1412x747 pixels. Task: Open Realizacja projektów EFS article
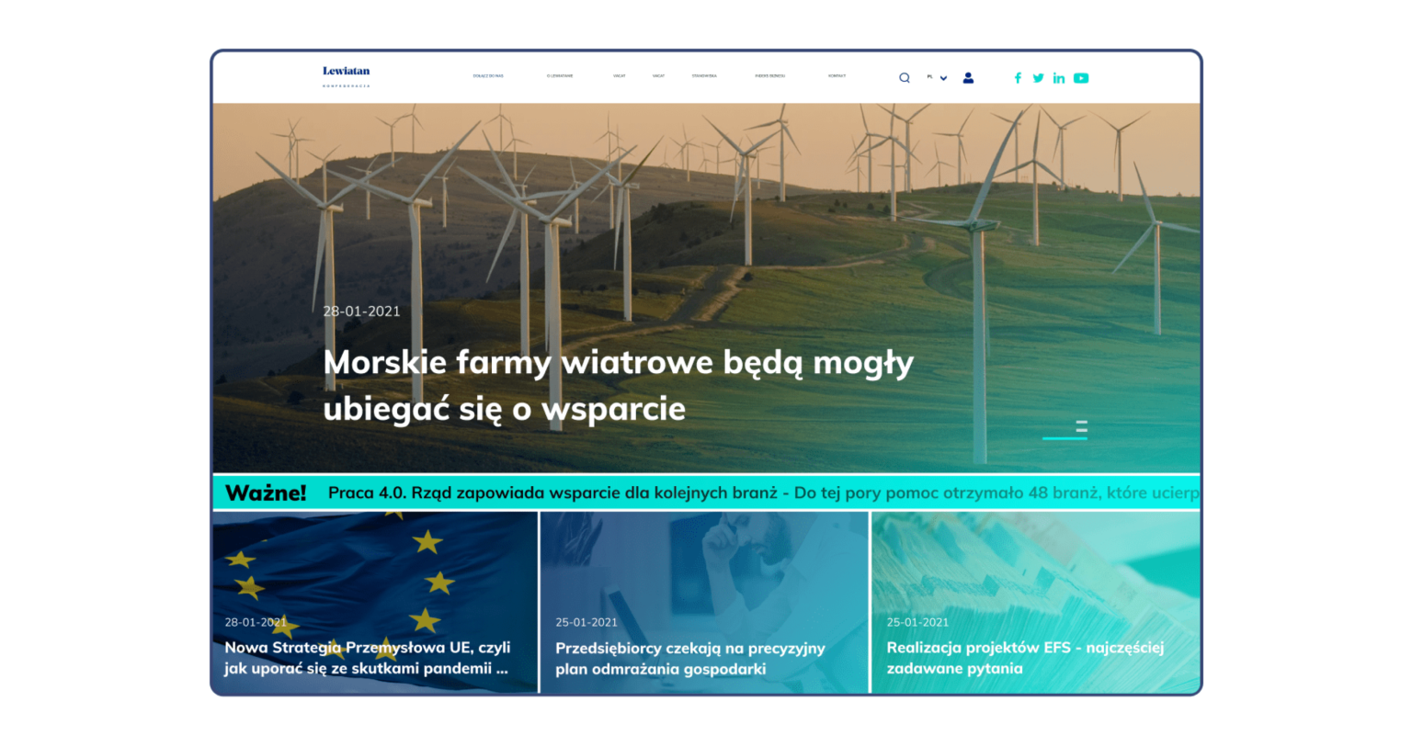coord(1025,658)
